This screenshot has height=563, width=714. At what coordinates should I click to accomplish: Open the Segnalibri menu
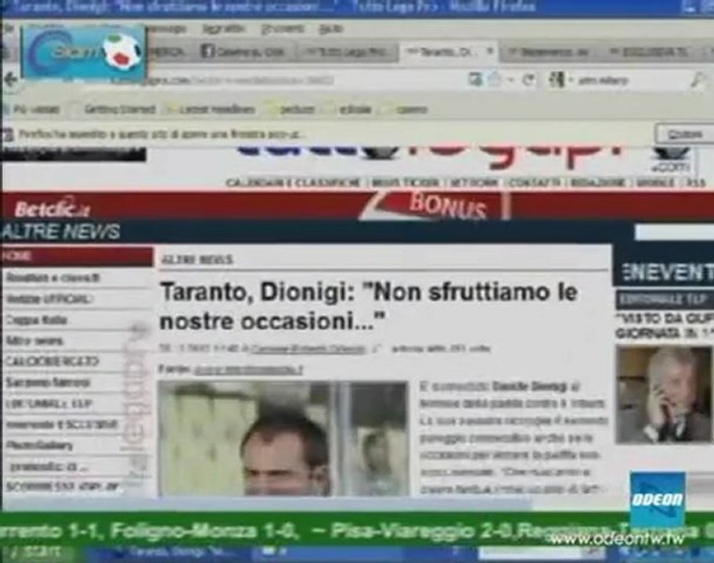pos(223,29)
